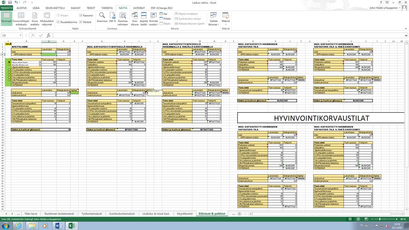Open the Kuivituskustannukset sheet tab
This screenshot has height=230, width=409.
pyautogui.click(x=122, y=214)
